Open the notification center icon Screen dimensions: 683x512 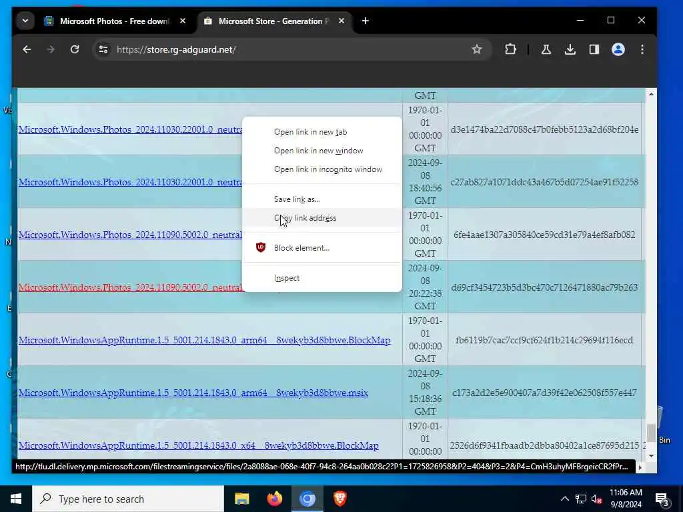pyautogui.click(x=662, y=499)
